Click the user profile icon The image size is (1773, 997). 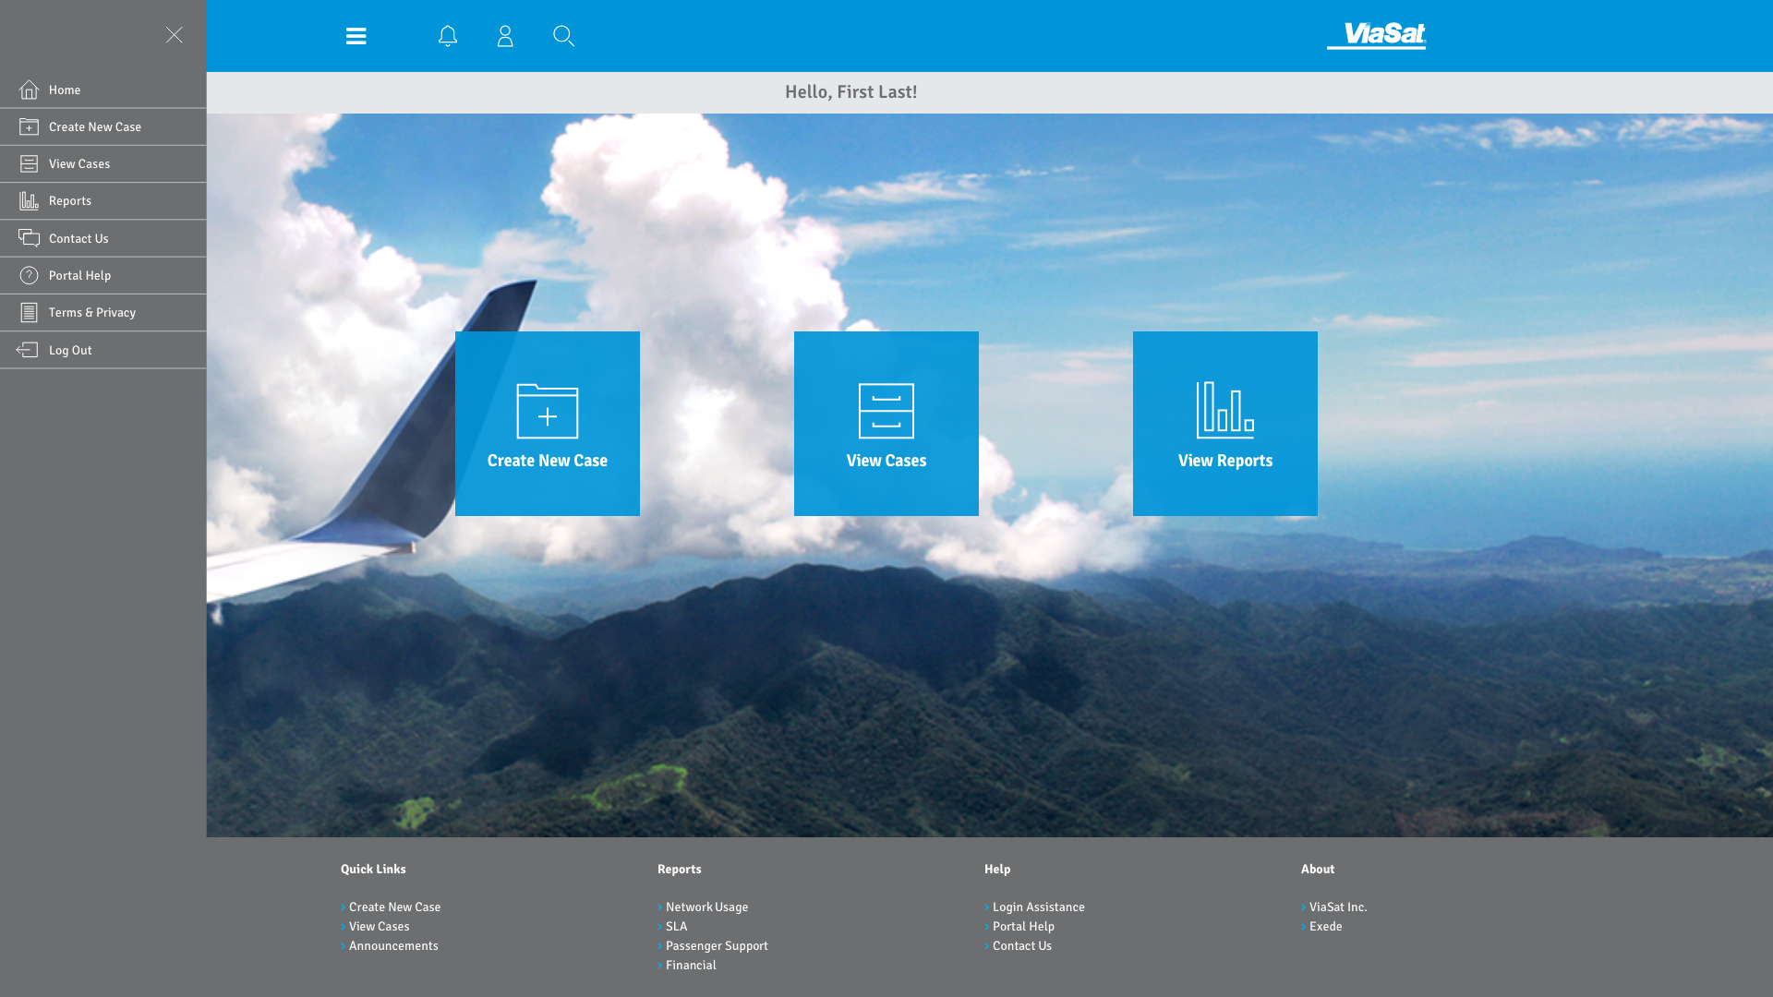(x=505, y=36)
